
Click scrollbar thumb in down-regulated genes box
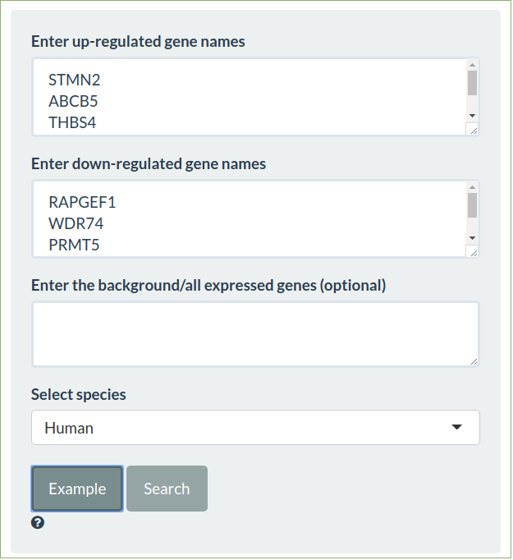click(472, 205)
